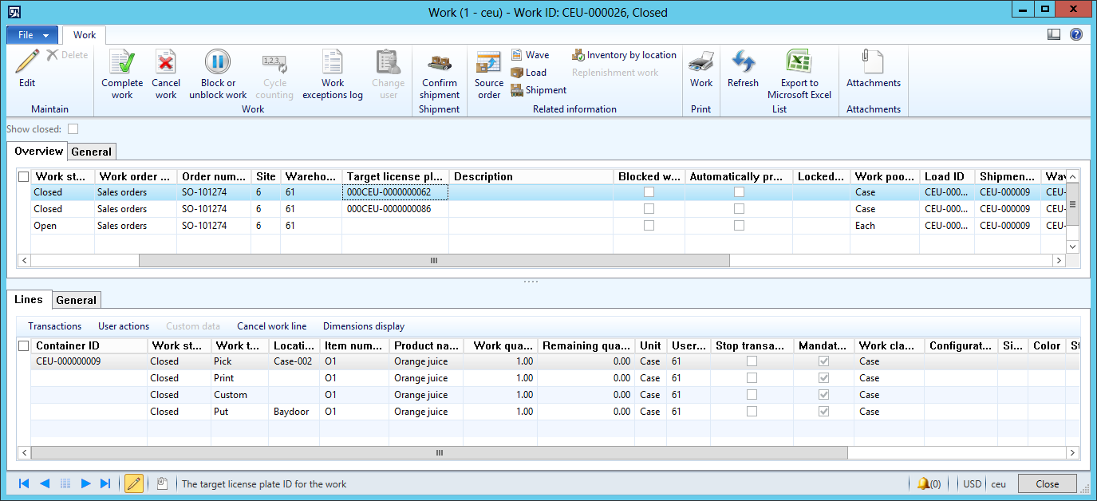Viewport: 1097px width, 501px height.
Task: Click the Cancel work line button
Action: [x=271, y=326]
